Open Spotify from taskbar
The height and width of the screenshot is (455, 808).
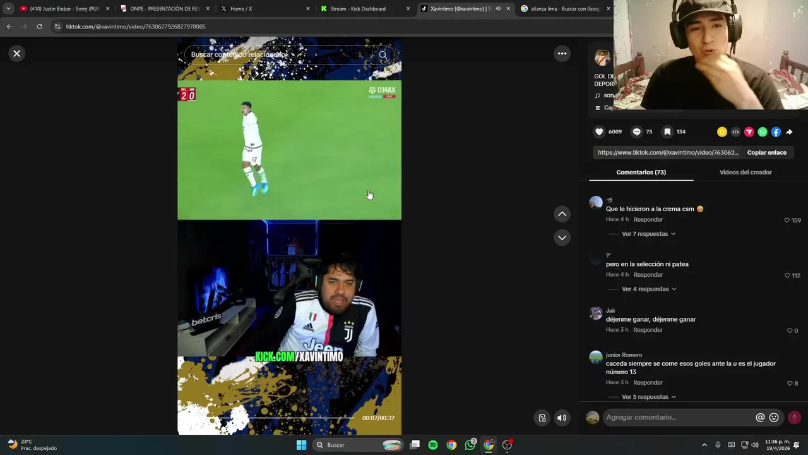[433, 445]
